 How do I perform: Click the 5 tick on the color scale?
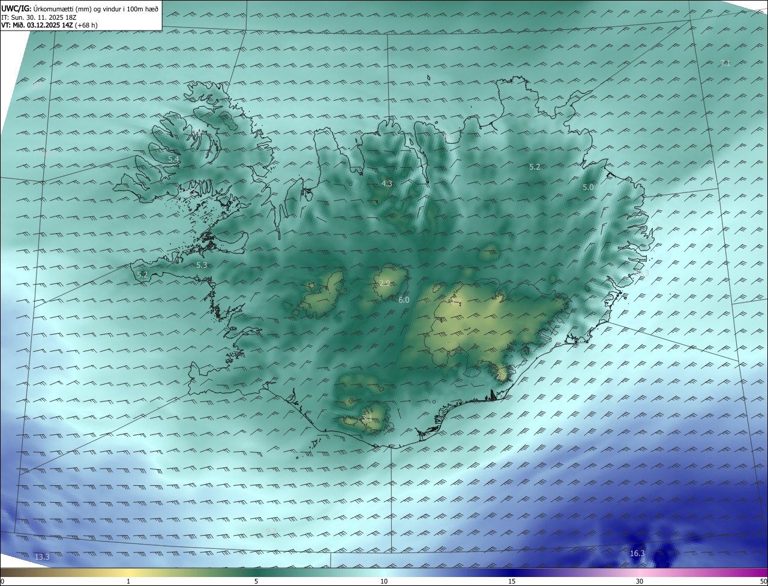(x=256, y=581)
